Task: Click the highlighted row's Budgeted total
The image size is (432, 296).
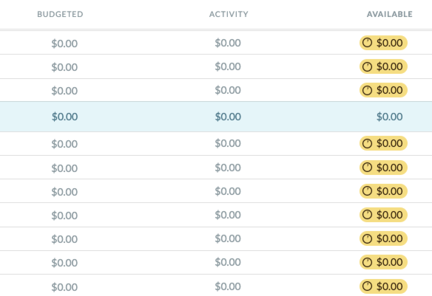Action: click(65, 117)
